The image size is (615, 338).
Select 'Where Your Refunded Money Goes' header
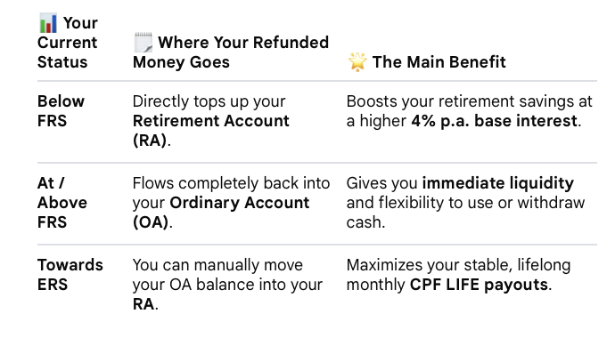click(x=231, y=52)
